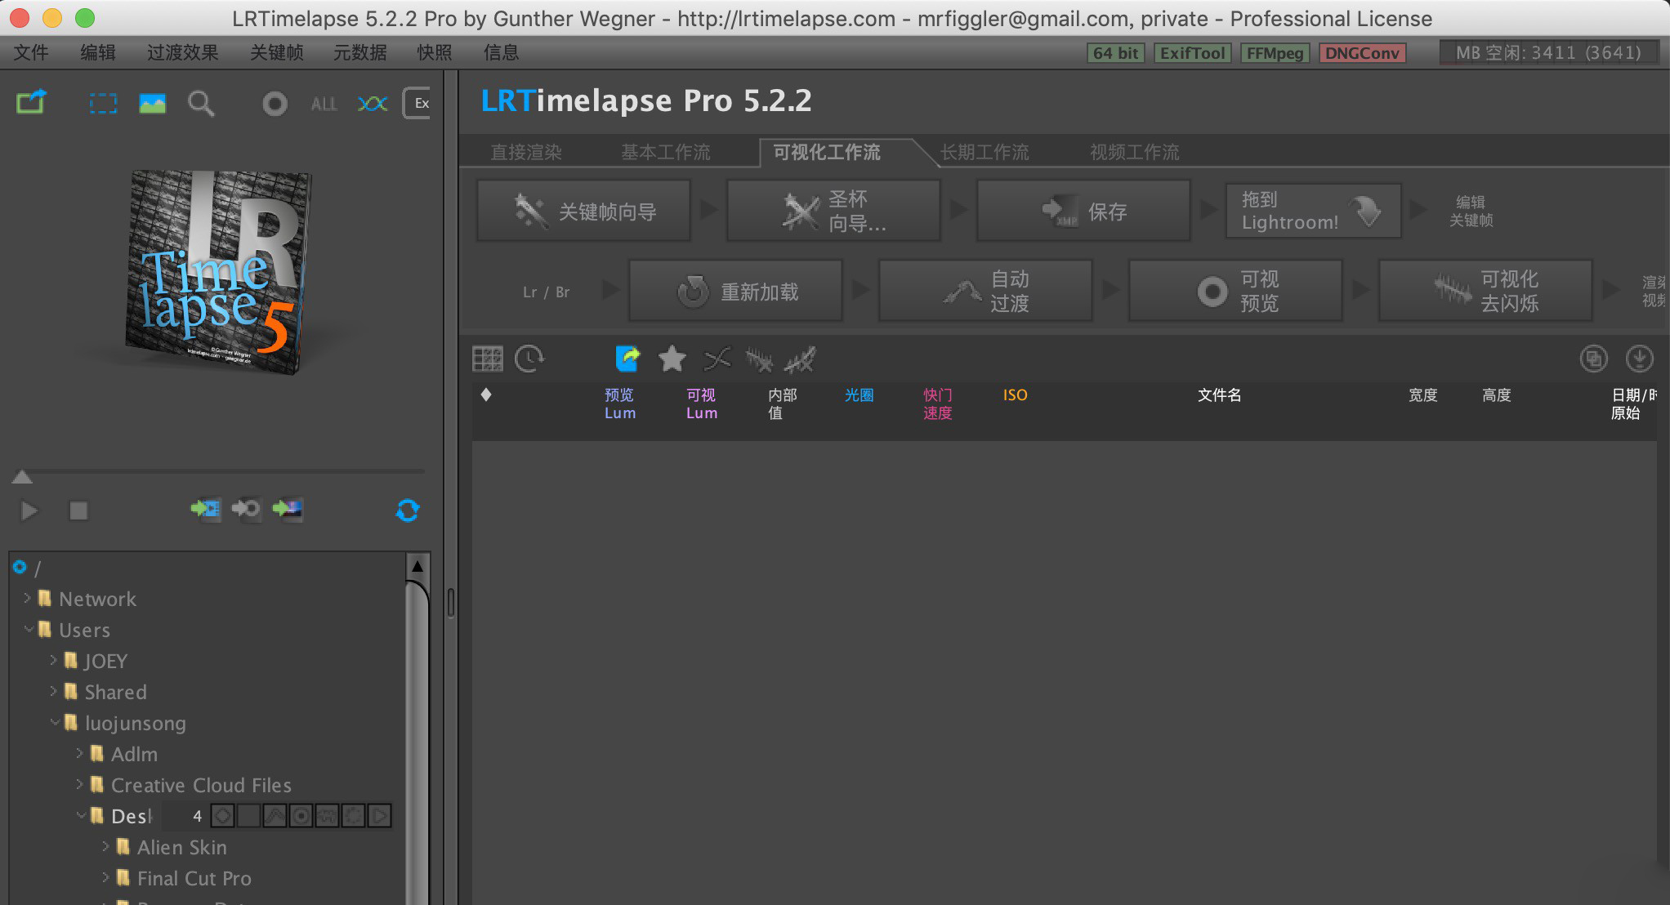Click the blue image preview icon
This screenshot has height=905, width=1670.
(x=152, y=104)
